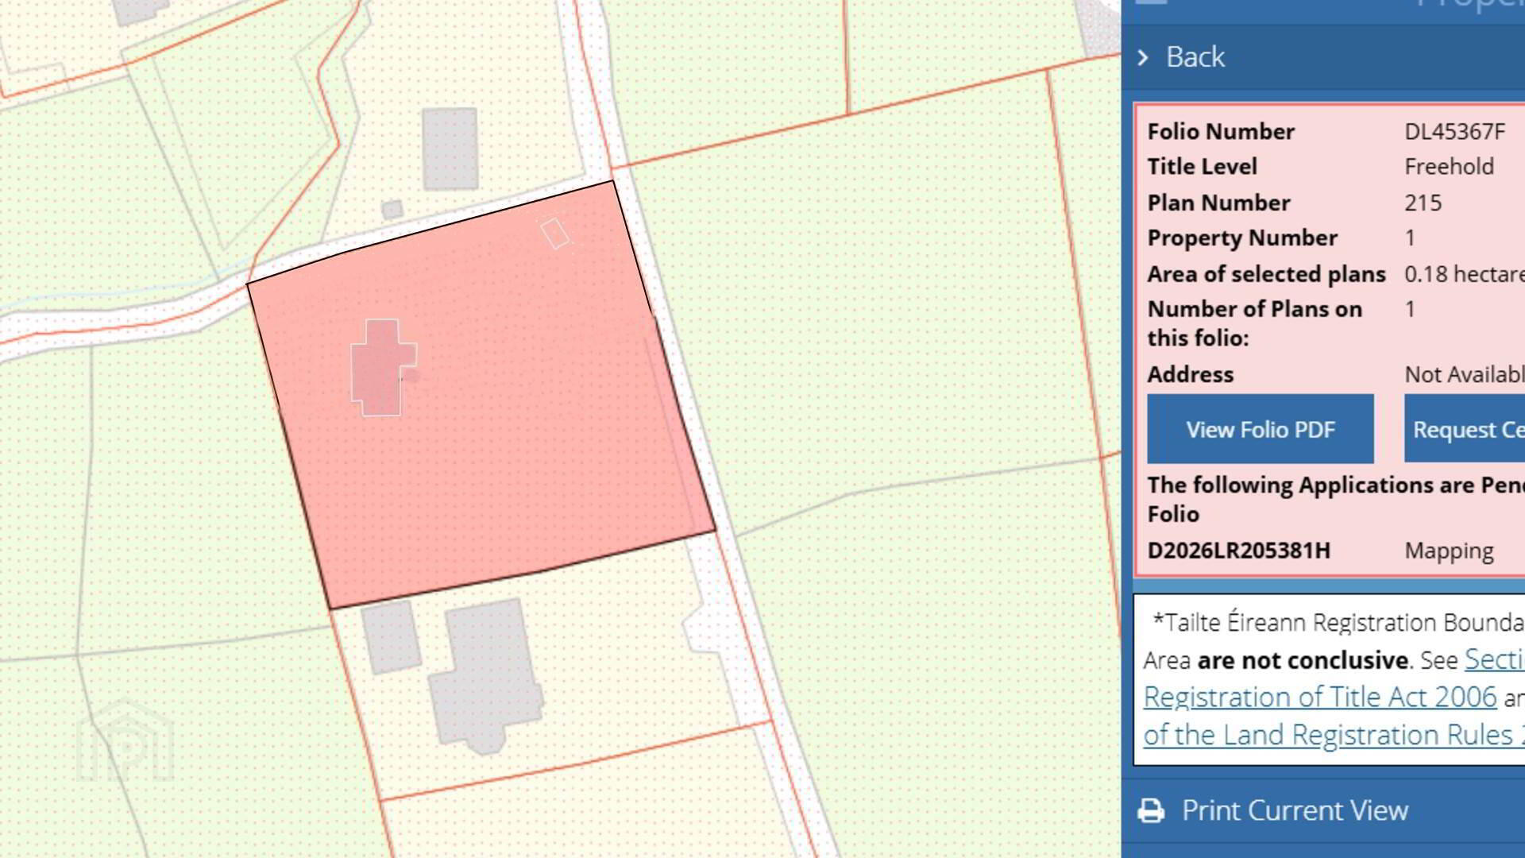Click the Mapping application type text
1525x858 pixels.
(x=1449, y=551)
